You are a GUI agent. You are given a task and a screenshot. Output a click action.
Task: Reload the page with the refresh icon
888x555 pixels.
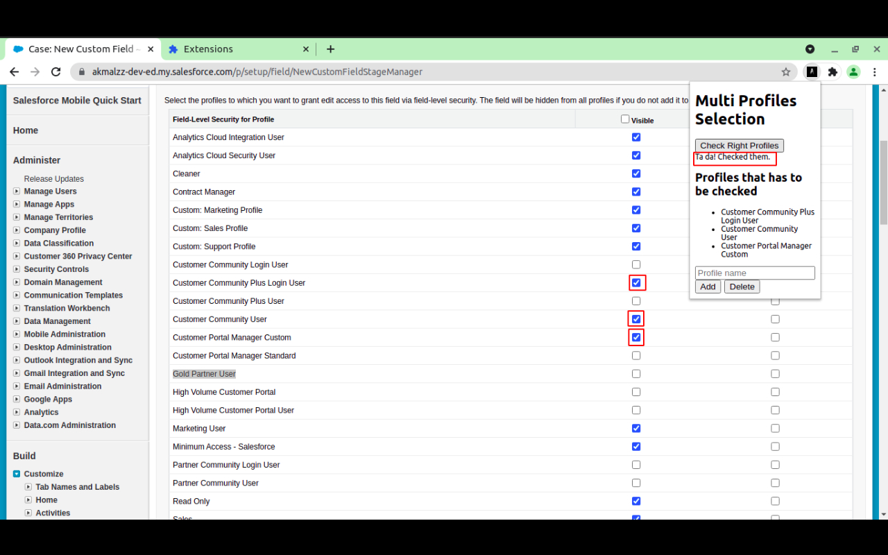tap(56, 71)
